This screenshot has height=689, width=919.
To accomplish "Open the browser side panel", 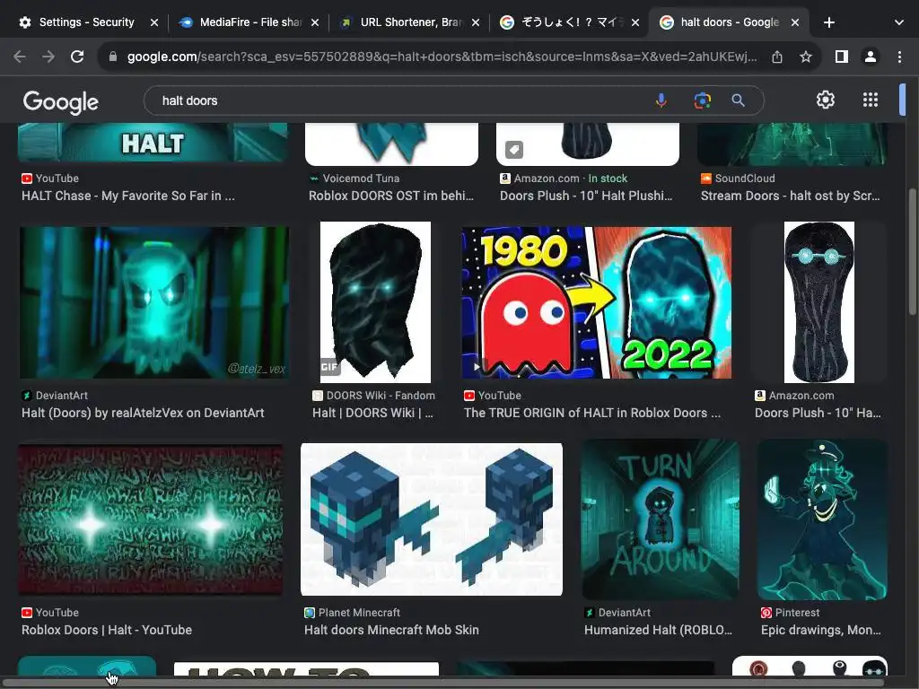I will (x=842, y=57).
